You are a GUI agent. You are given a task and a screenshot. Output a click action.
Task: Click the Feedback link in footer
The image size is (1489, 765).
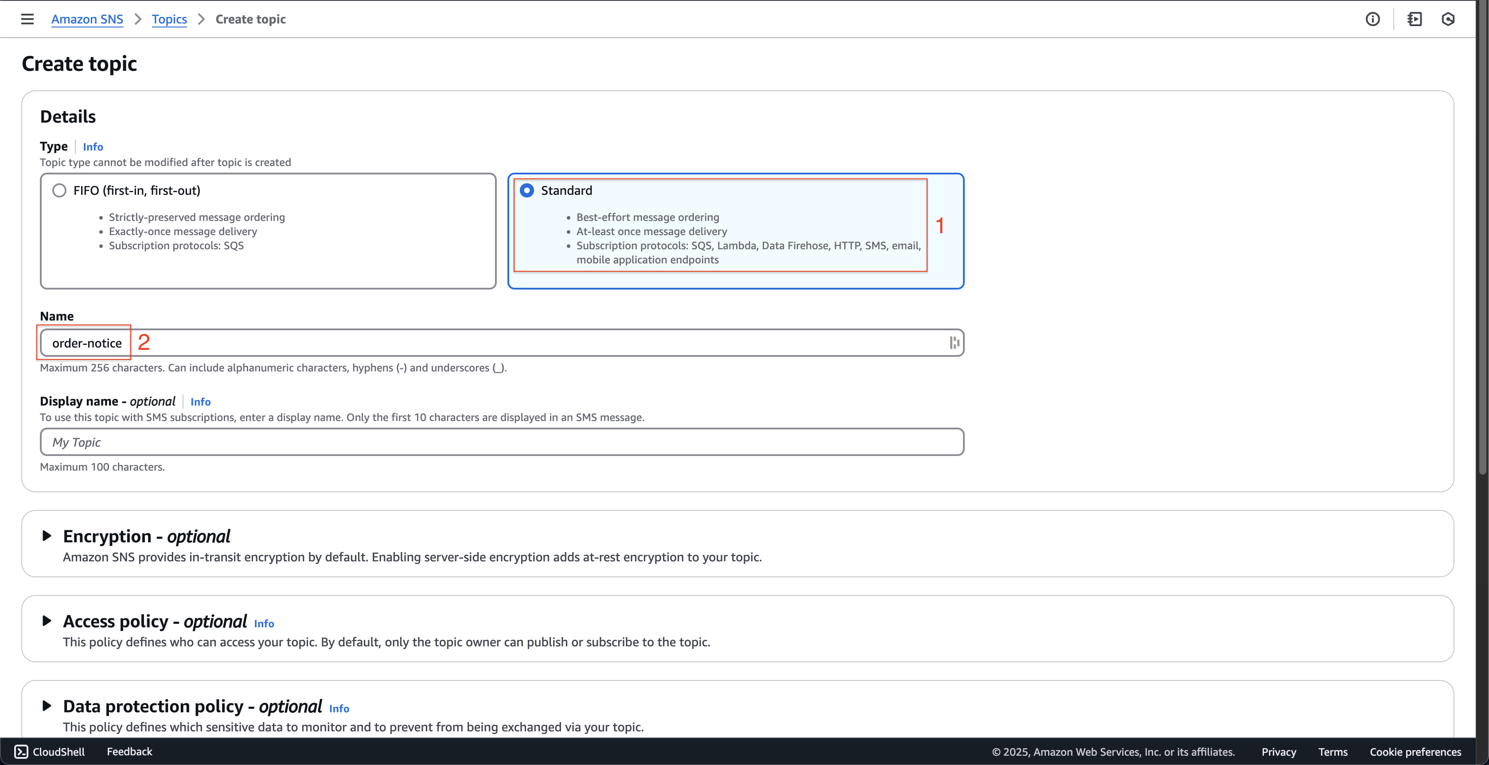pos(129,751)
